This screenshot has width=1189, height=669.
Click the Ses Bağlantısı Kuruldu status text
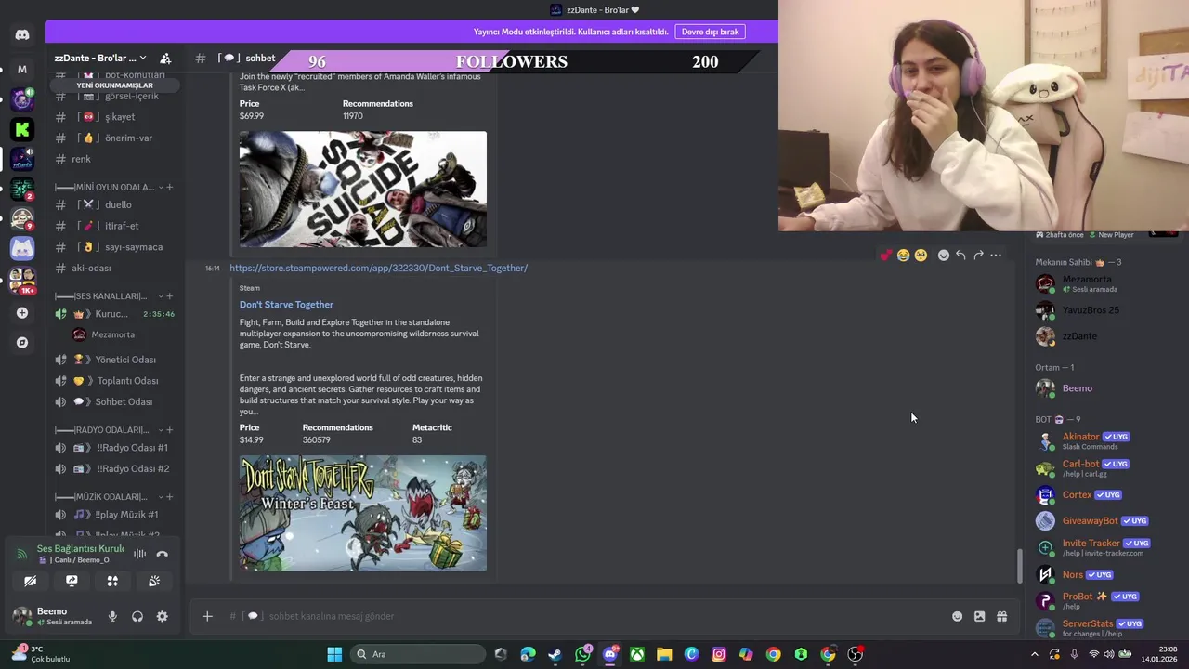click(x=80, y=548)
